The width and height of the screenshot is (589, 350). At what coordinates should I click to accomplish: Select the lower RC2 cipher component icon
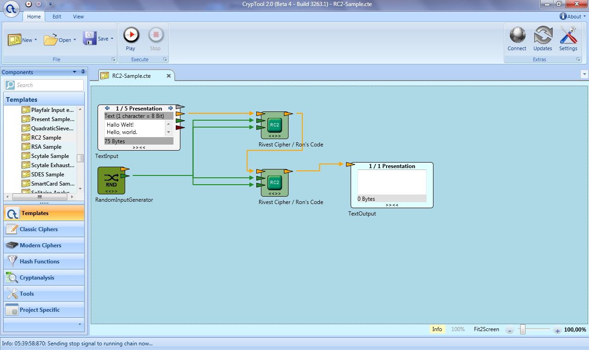[x=275, y=182]
